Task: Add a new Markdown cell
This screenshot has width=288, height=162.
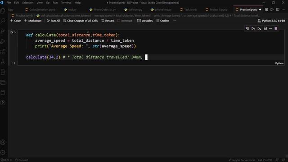Action: [33, 21]
